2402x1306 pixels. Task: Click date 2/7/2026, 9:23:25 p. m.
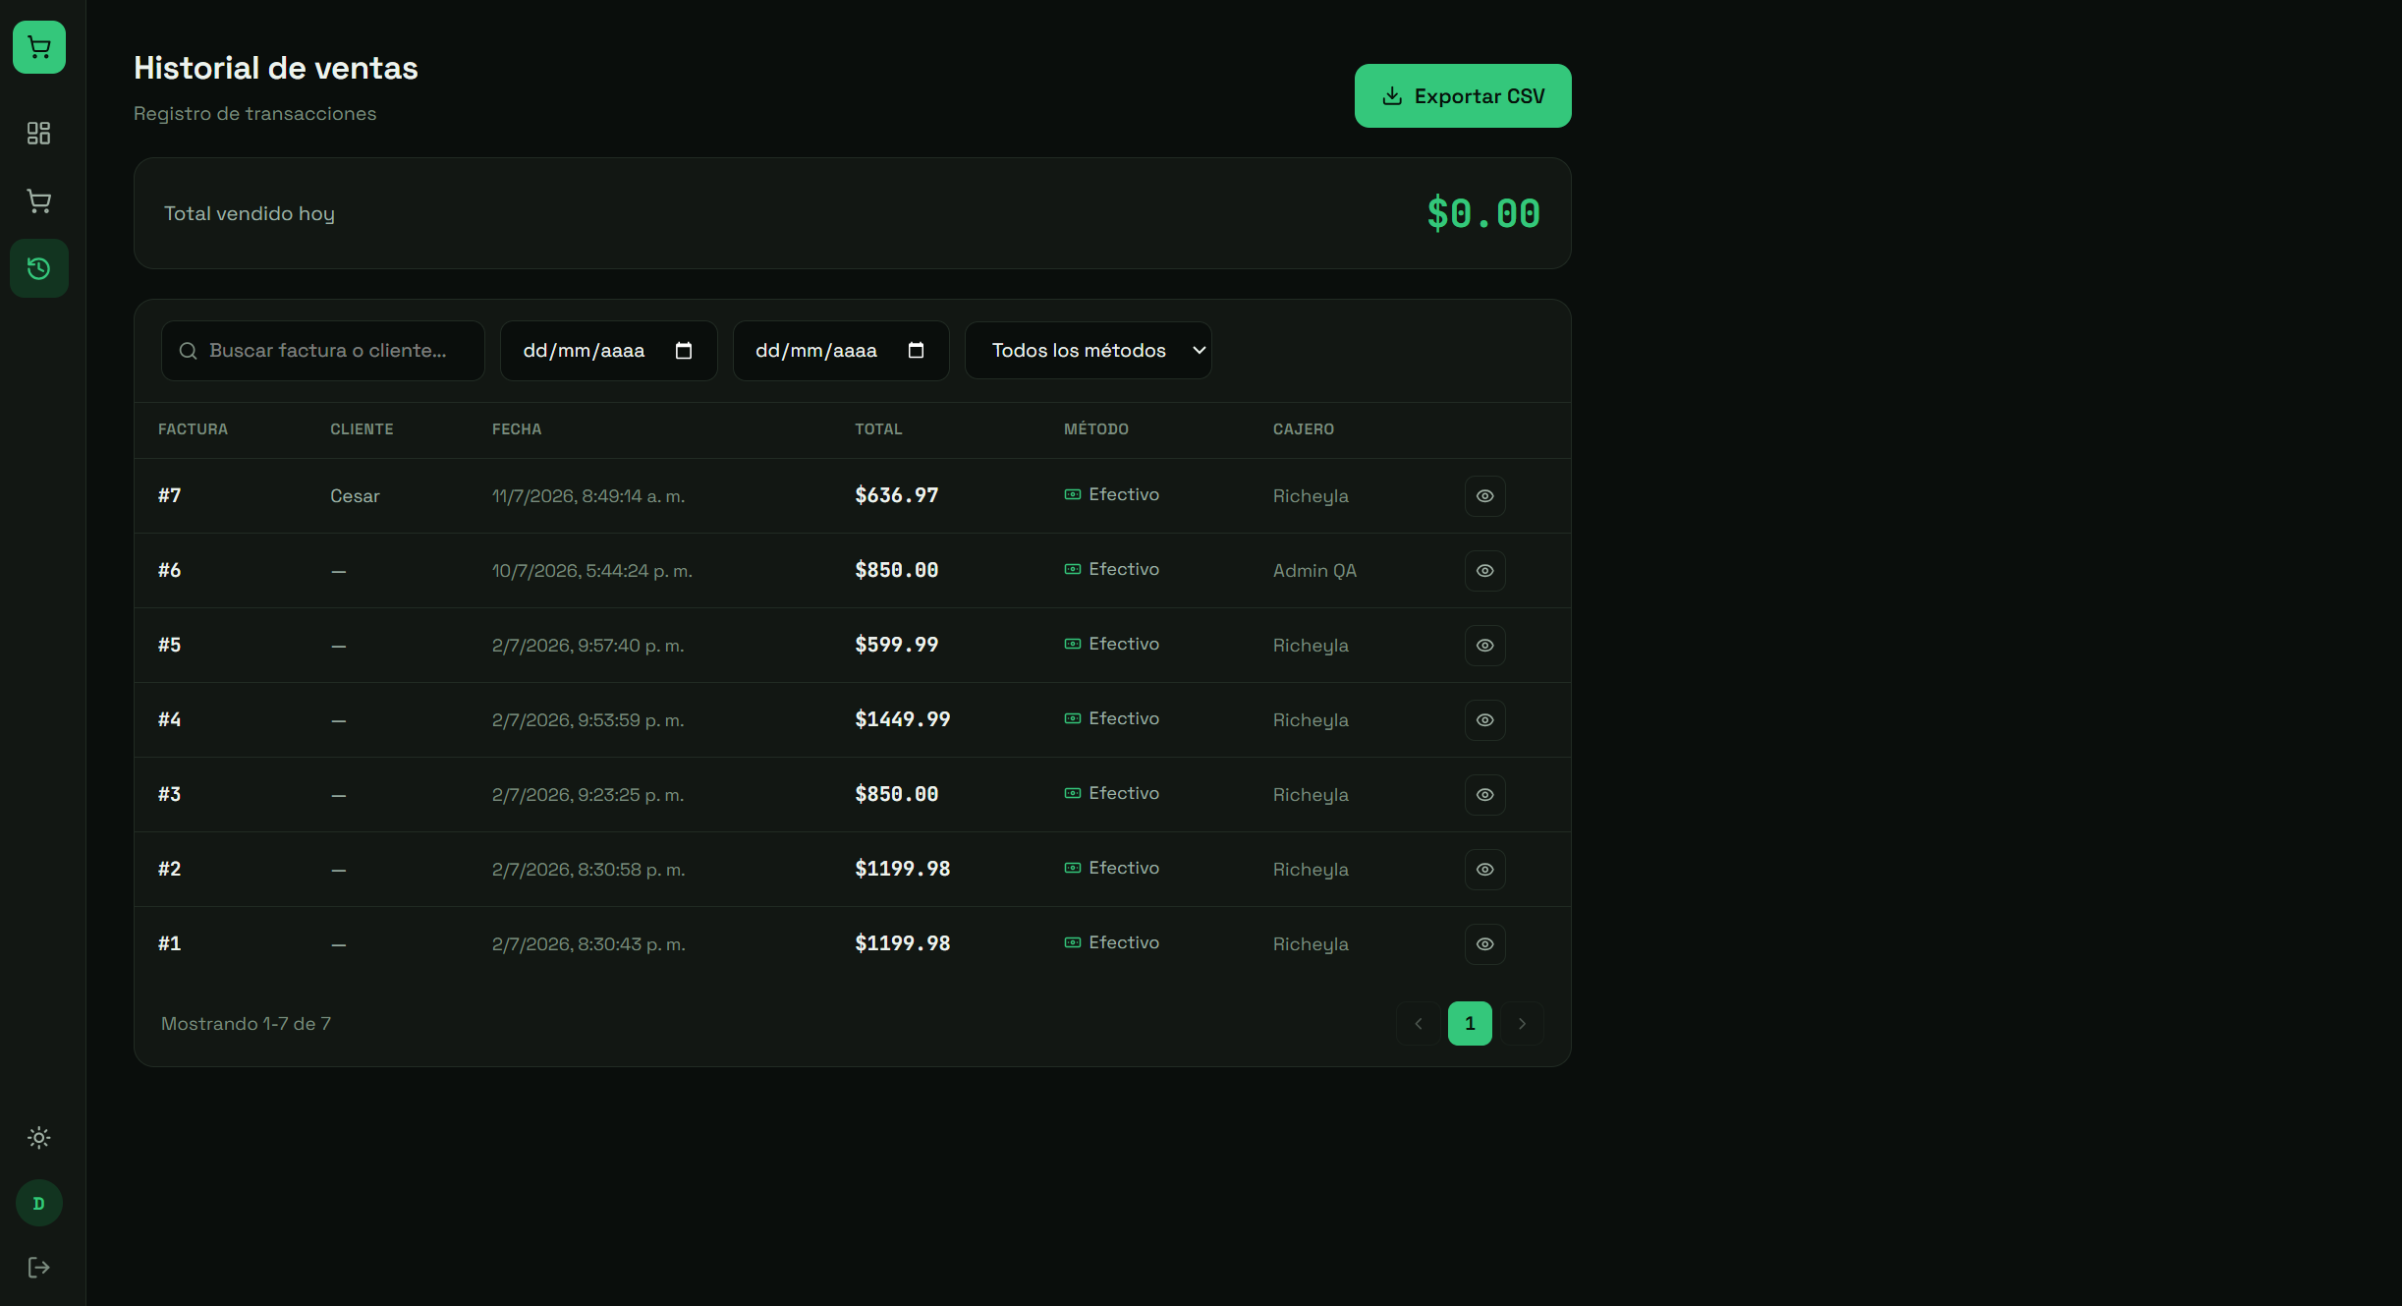[588, 795]
